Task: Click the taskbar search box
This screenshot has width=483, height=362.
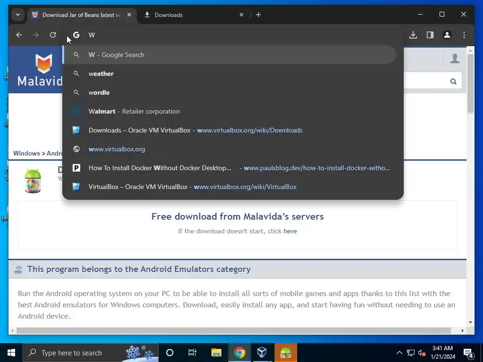Action: coord(90,353)
